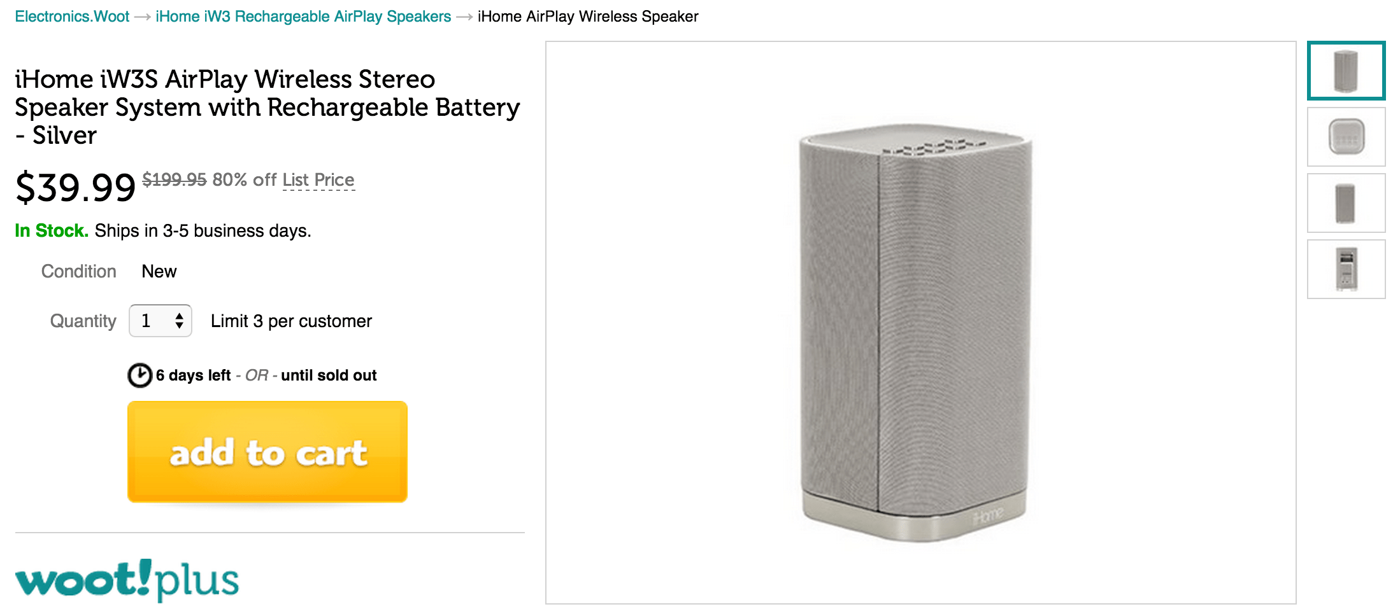
Task: Click the Electronics.Woot breadcrumb link
Action: [72, 17]
